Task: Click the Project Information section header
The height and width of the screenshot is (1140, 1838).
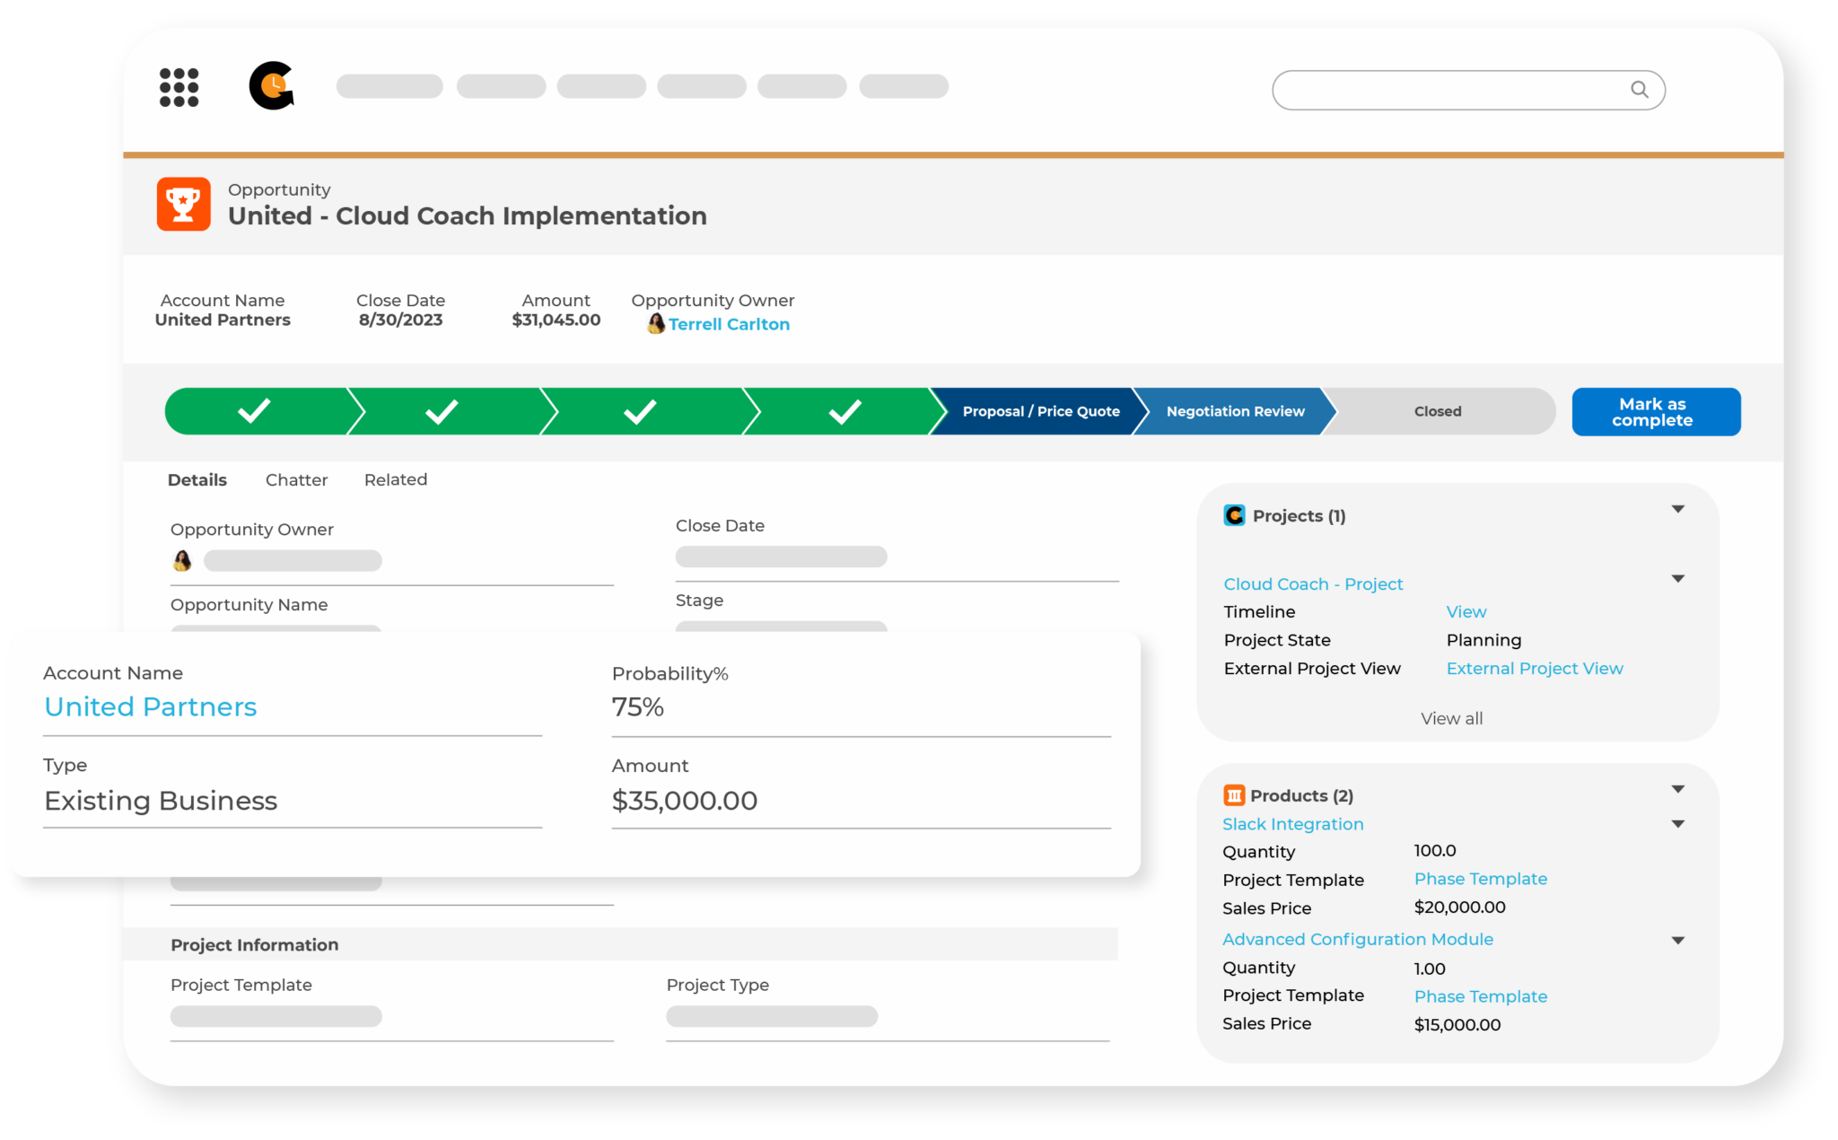Action: 620,944
